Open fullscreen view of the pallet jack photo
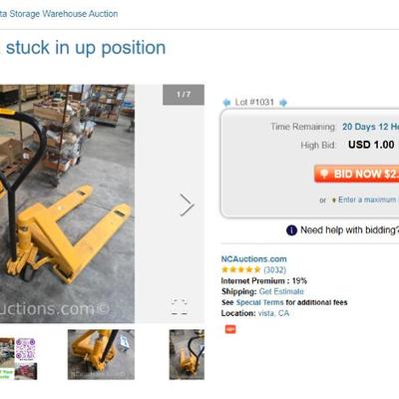Image resolution: width=399 pixels, height=399 pixels. [x=180, y=307]
